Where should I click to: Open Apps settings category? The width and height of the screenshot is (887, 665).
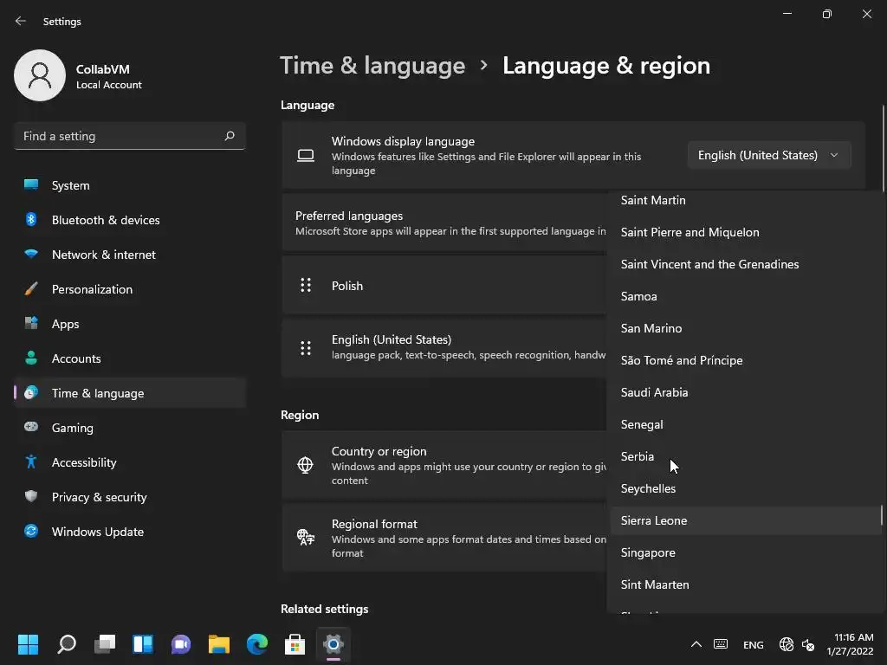point(130,324)
